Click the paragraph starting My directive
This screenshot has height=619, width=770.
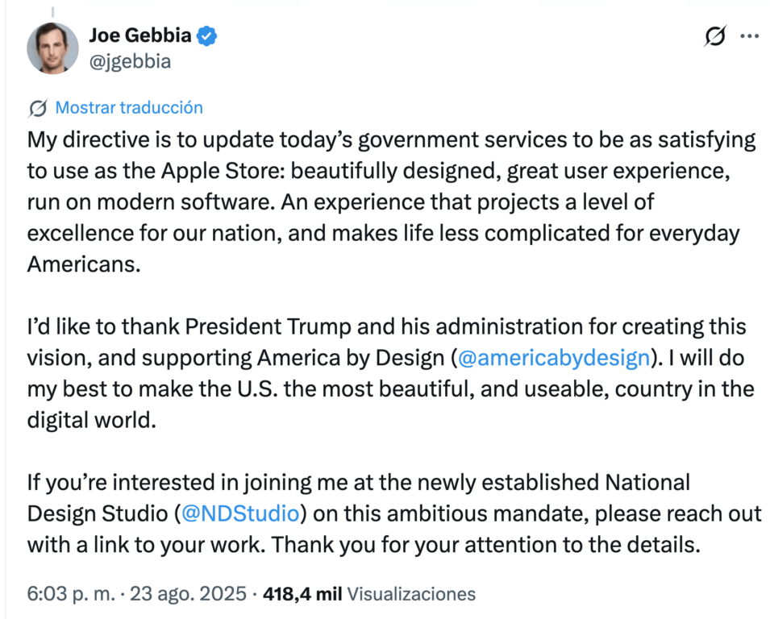[391, 201]
